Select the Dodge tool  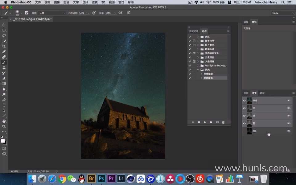[x=4, y=94]
